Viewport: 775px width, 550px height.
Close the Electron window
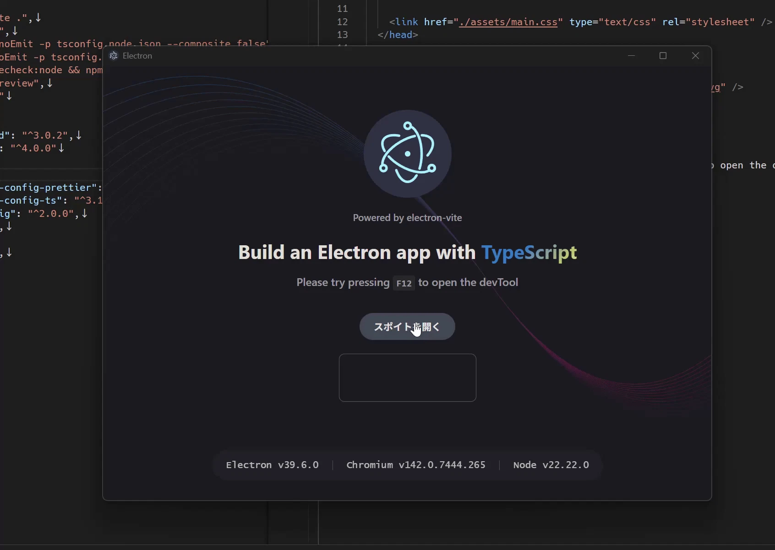(x=695, y=56)
